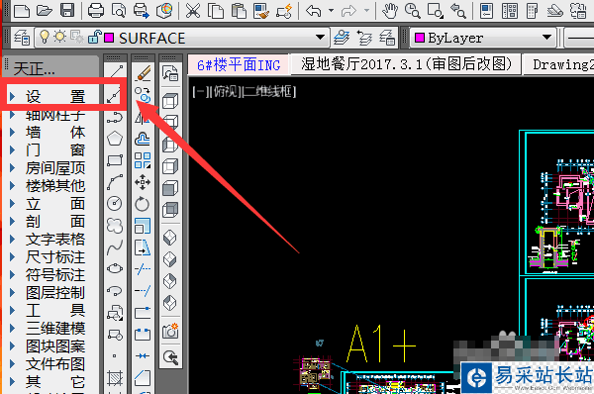Click the Plot printer icon
The height and width of the screenshot is (394, 594).
coord(95,11)
